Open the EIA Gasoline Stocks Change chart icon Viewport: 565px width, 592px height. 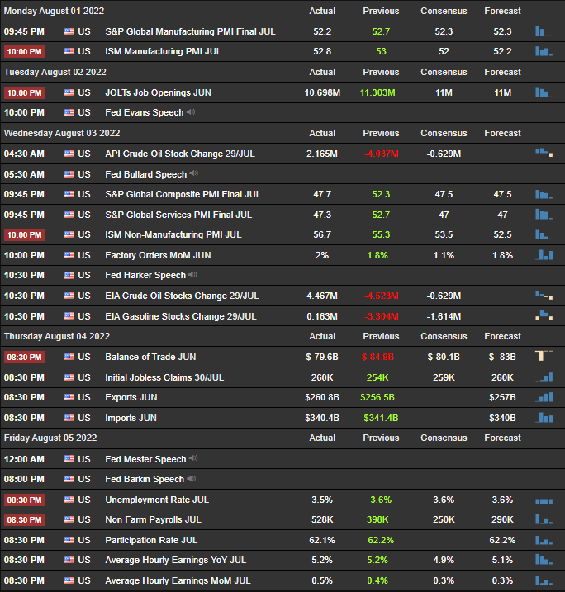544,315
